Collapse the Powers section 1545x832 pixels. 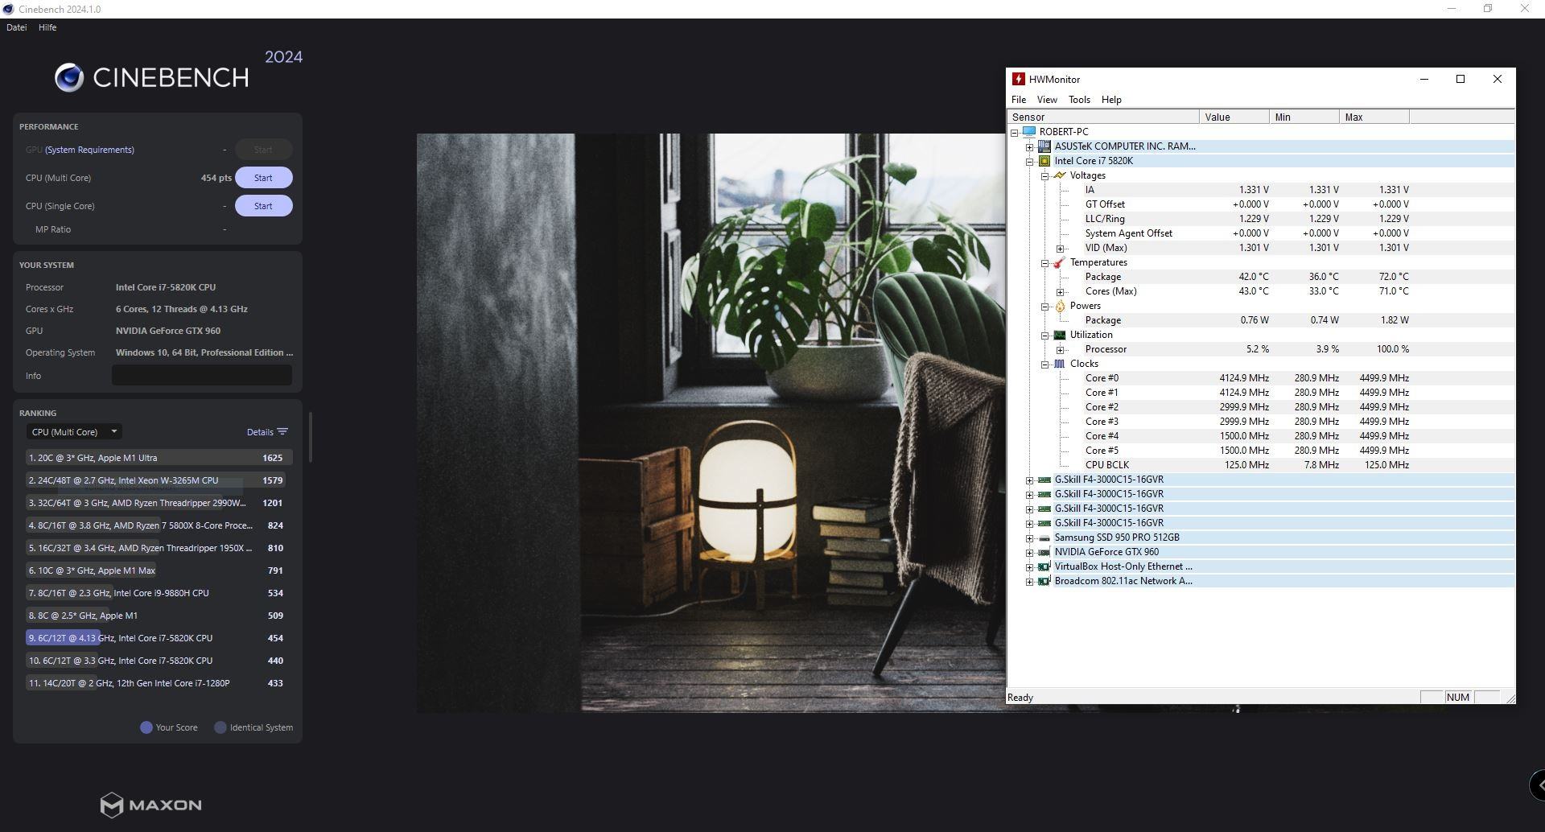pos(1044,306)
